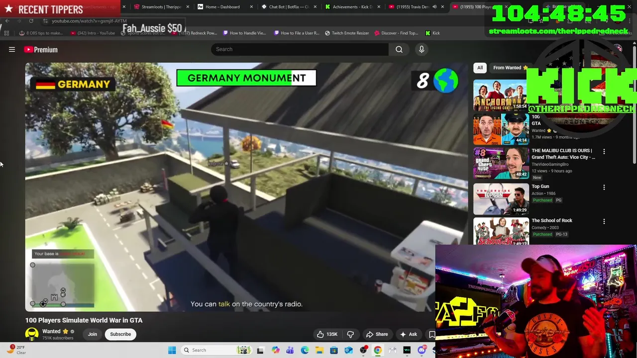
Task: Click the Wanted channel name
Action: pos(51,331)
